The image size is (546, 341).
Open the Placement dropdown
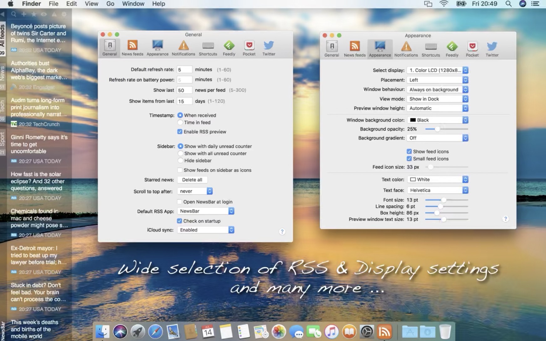437,80
